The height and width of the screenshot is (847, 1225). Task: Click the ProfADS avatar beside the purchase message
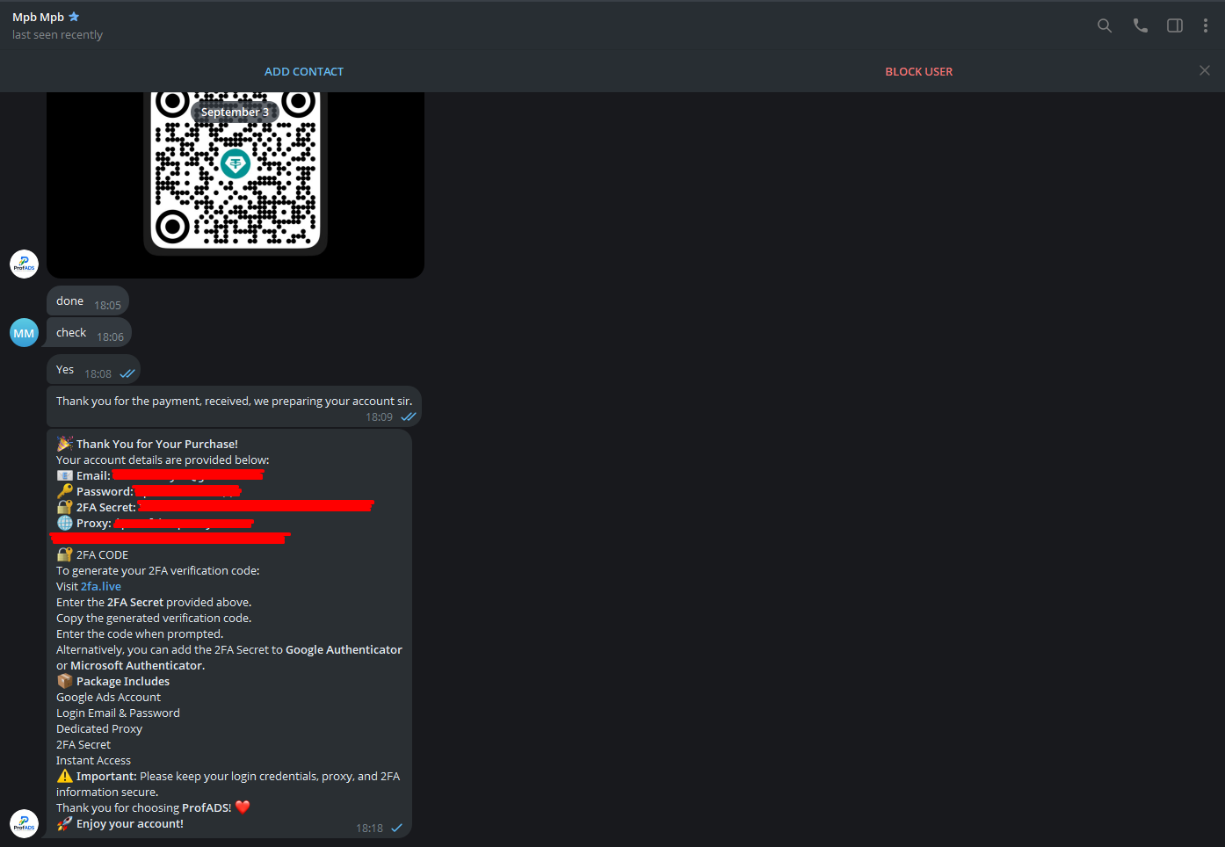(24, 823)
